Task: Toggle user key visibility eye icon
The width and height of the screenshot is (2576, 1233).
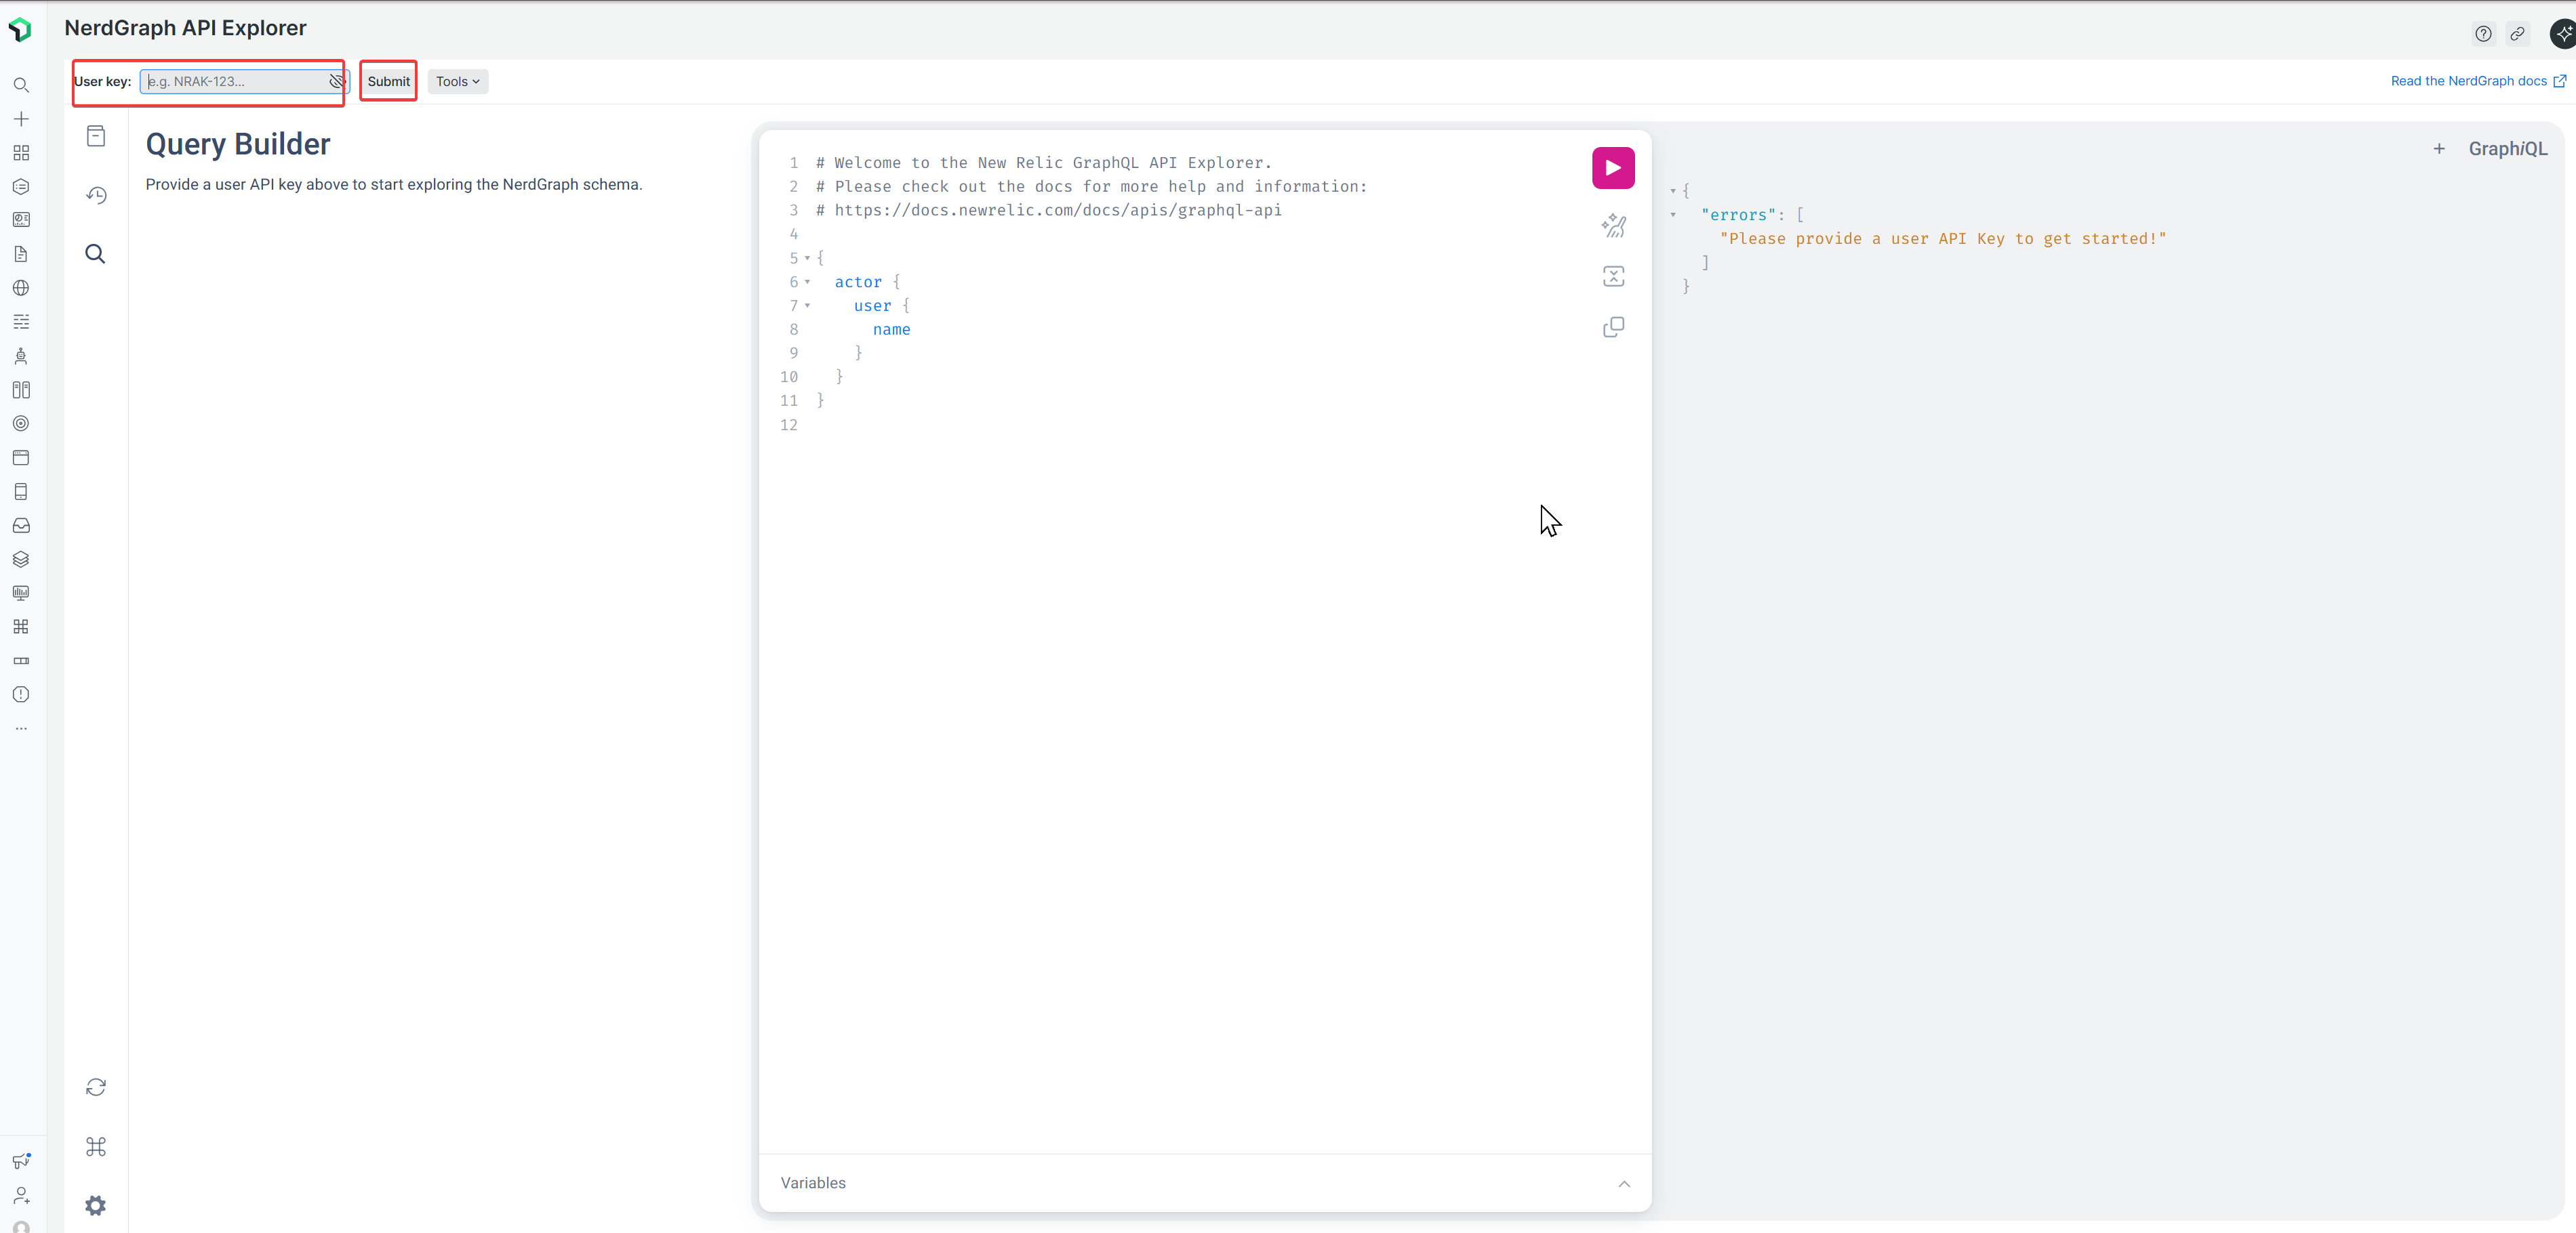Action: (337, 82)
